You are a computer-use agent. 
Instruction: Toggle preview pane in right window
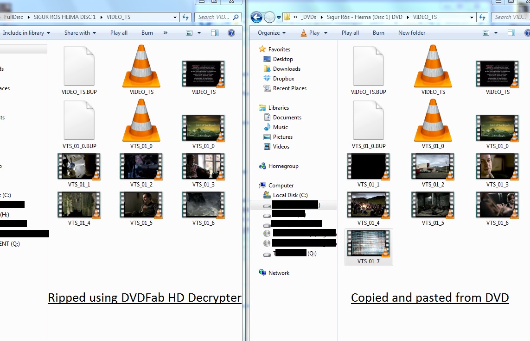511,33
